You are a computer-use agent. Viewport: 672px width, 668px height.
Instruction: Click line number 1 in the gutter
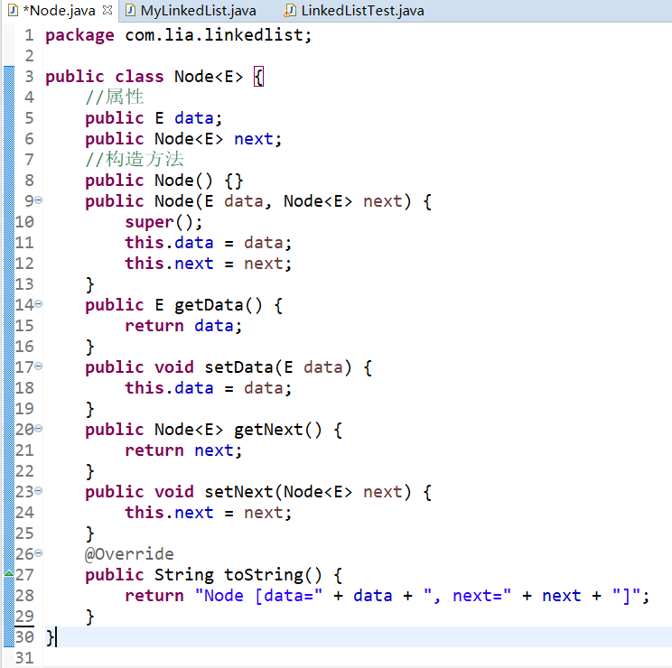coord(29,35)
